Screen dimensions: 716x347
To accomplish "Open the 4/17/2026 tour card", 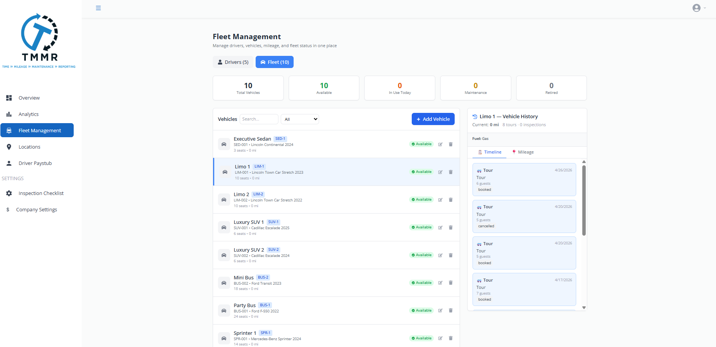I will (x=524, y=290).
